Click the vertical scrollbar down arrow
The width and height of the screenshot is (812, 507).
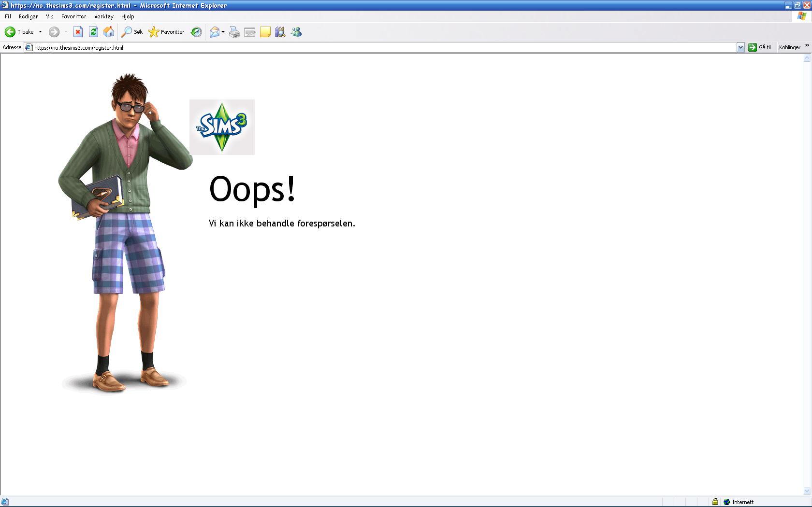click(807, 491)
